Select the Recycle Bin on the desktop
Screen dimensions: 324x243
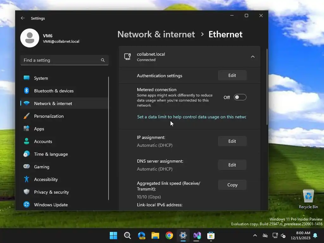coord(308,199)
